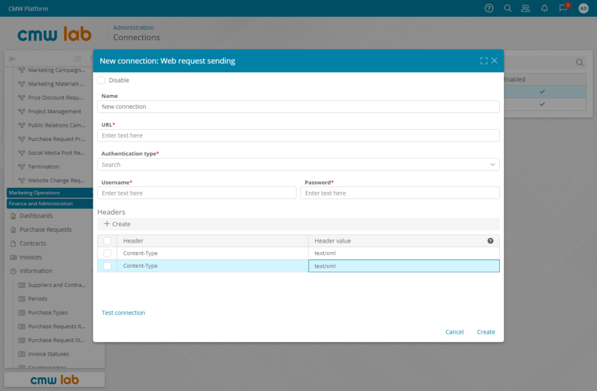
Task: Open the AD user avatar menu
Action: [x=583, y=8]
